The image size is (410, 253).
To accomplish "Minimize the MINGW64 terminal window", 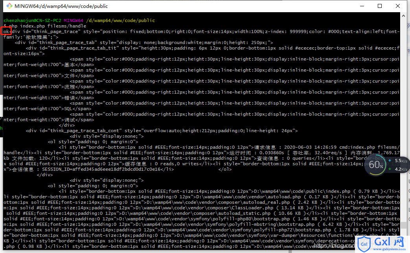I will point(362,6).
